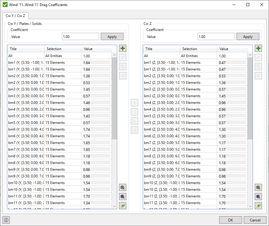
Task: Click the info icon in the bottom-left corner
Action: pos(6,220)
